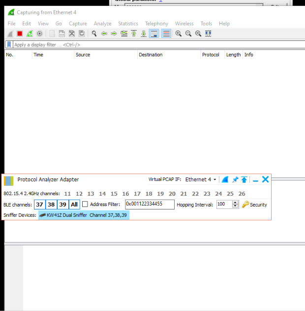Decrease Hopping Interval with down arrow
The height and width of the screenshot is (311, 305).
click(x=235, y=207)
